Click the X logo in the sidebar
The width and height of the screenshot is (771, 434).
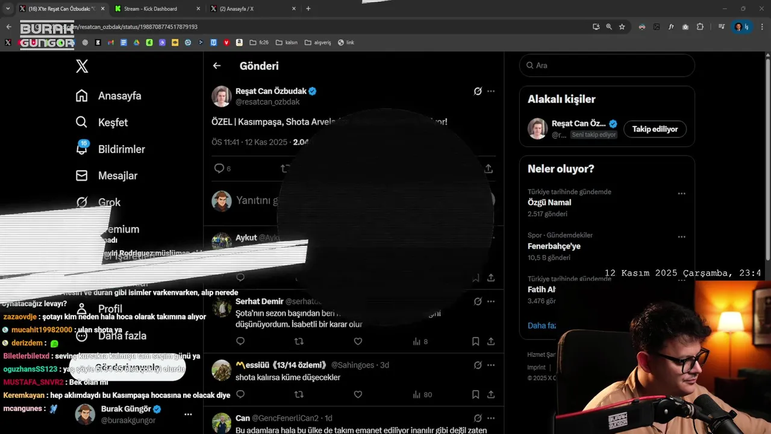coord(82,66)
